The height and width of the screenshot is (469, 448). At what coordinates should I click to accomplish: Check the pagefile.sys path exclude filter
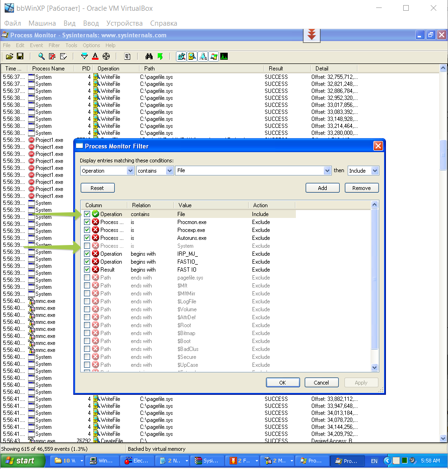pyautogui.click(x=87, y=277)
